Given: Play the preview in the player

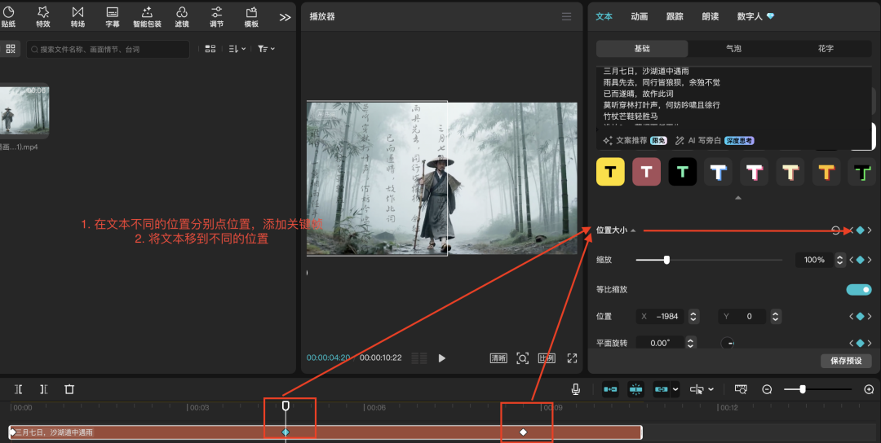Looking at the screenshot, I should [441, 357].
